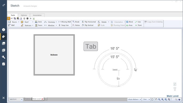Select the Main Level tab

(x=37, y=99)
